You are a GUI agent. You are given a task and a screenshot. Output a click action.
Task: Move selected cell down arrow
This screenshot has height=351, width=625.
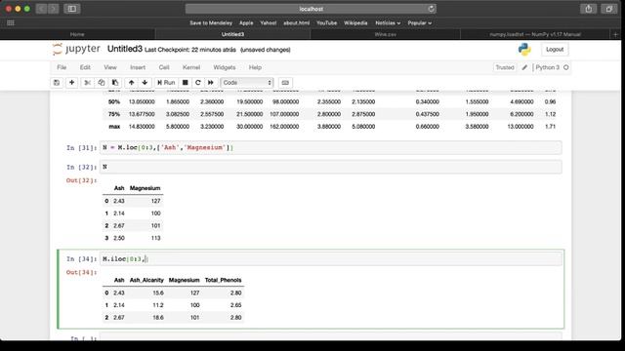(x=145, y=82)
